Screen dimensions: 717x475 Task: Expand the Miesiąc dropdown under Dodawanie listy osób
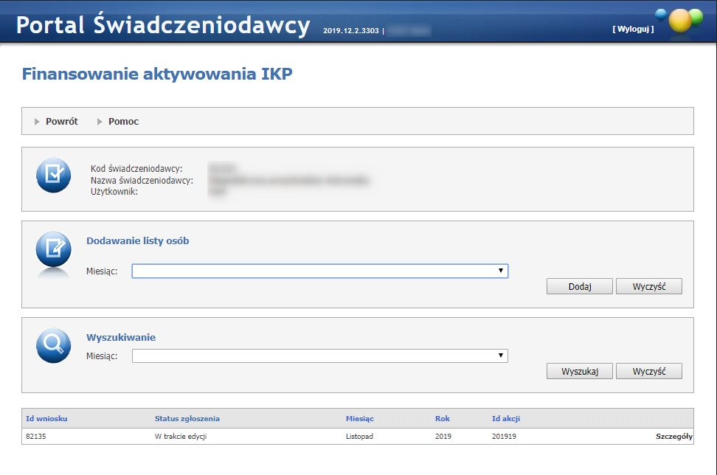point(319,271)
